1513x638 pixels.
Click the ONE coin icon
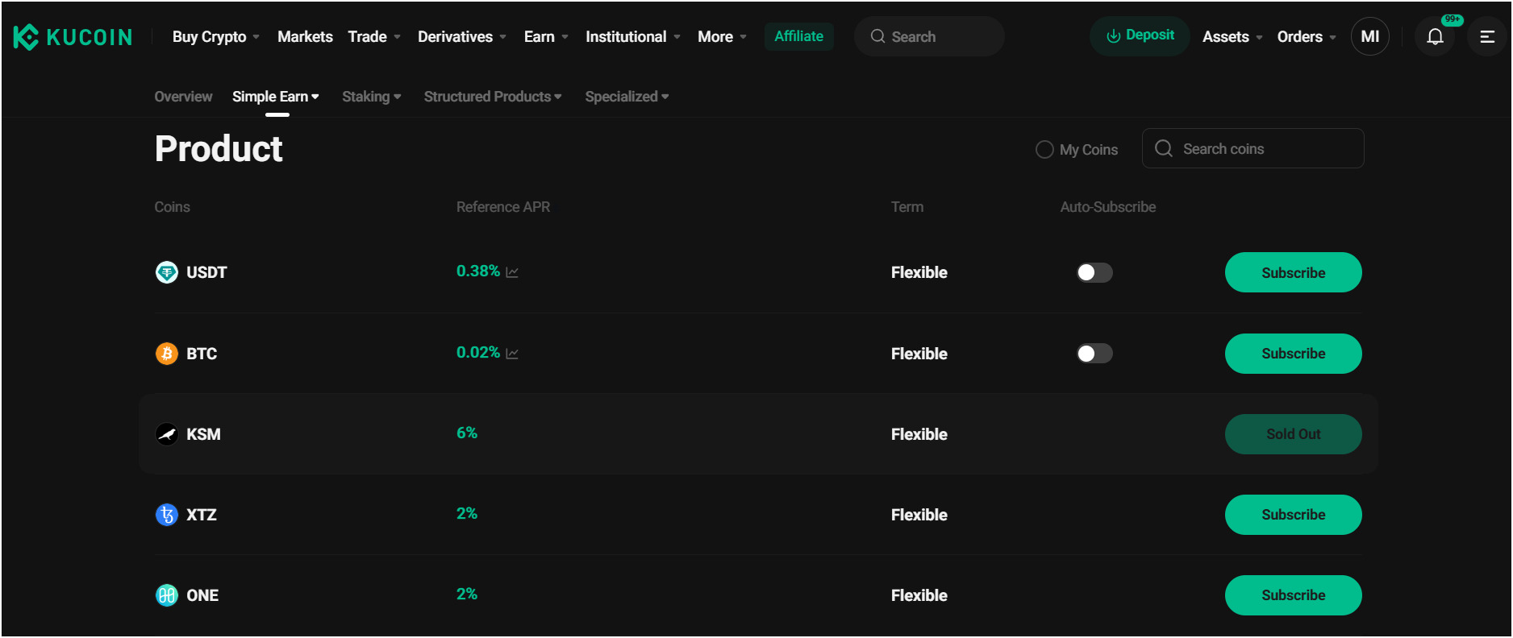167,595
